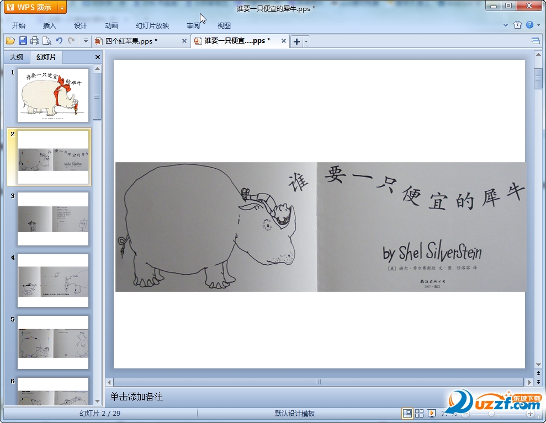
Task: Click the horizontal scrollbar right arrow
Action: [529, 382]
